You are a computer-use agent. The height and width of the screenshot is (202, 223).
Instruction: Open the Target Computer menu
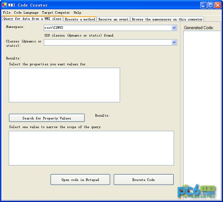56,13
